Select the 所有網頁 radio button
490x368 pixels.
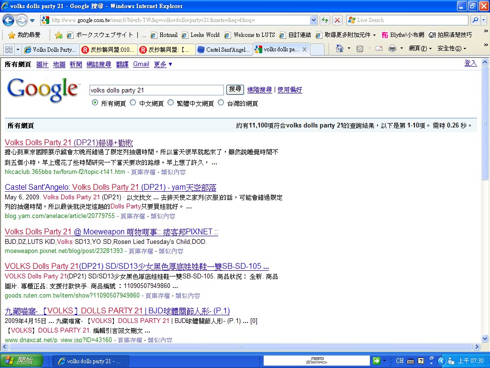pyautogui.click(x=95, y=103)
